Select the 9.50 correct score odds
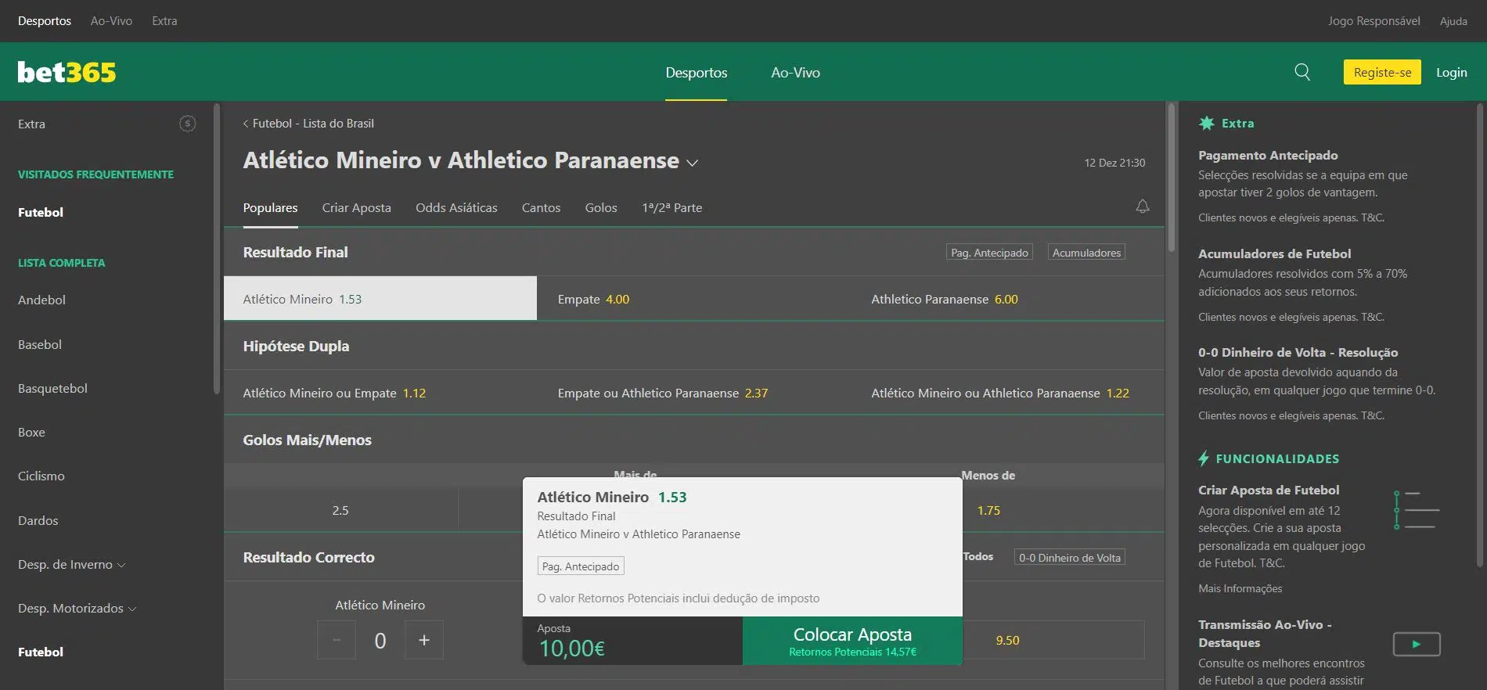 point(1007,640)
